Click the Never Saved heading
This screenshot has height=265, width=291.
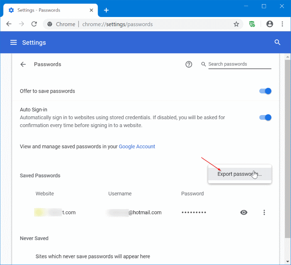tap(34, 238)
